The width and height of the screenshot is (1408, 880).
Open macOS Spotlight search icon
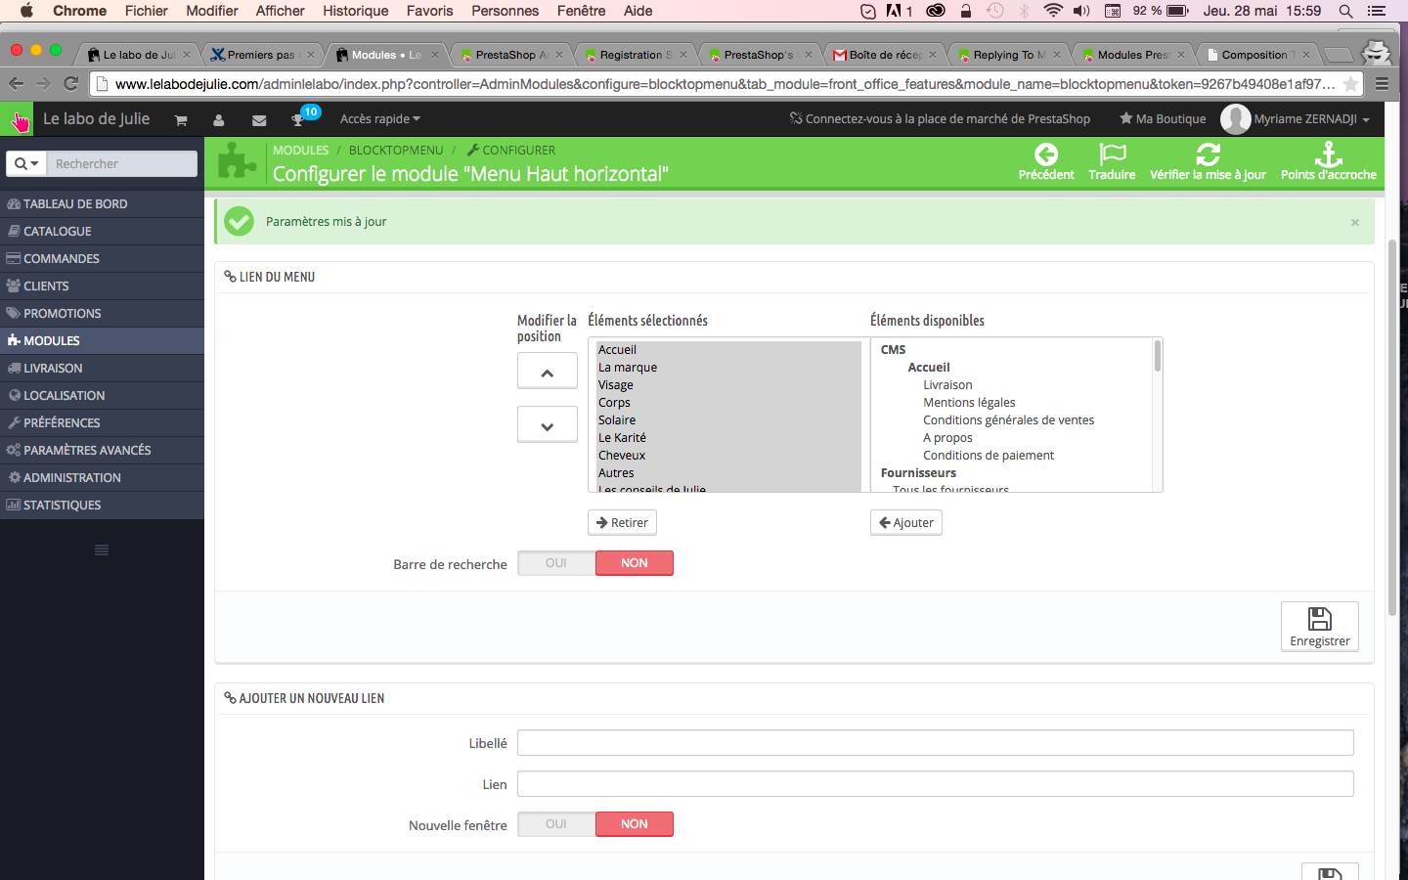click(1346, 11)
